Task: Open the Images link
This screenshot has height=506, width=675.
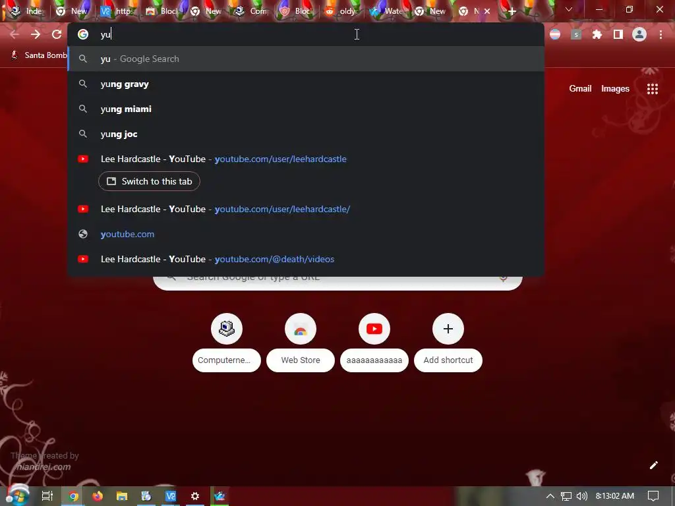Action: pyautogui.click(x=615, y=89)
